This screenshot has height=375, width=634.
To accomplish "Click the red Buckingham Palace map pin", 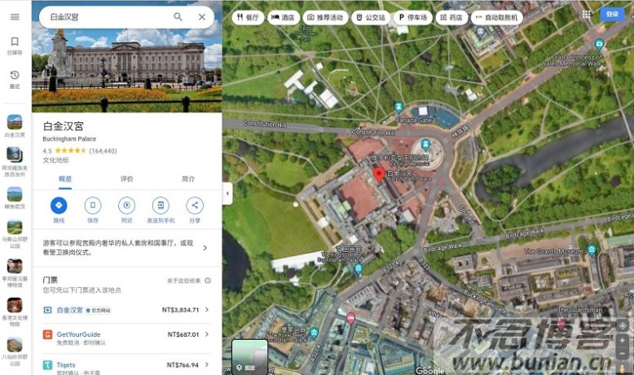I will point(378,174).
